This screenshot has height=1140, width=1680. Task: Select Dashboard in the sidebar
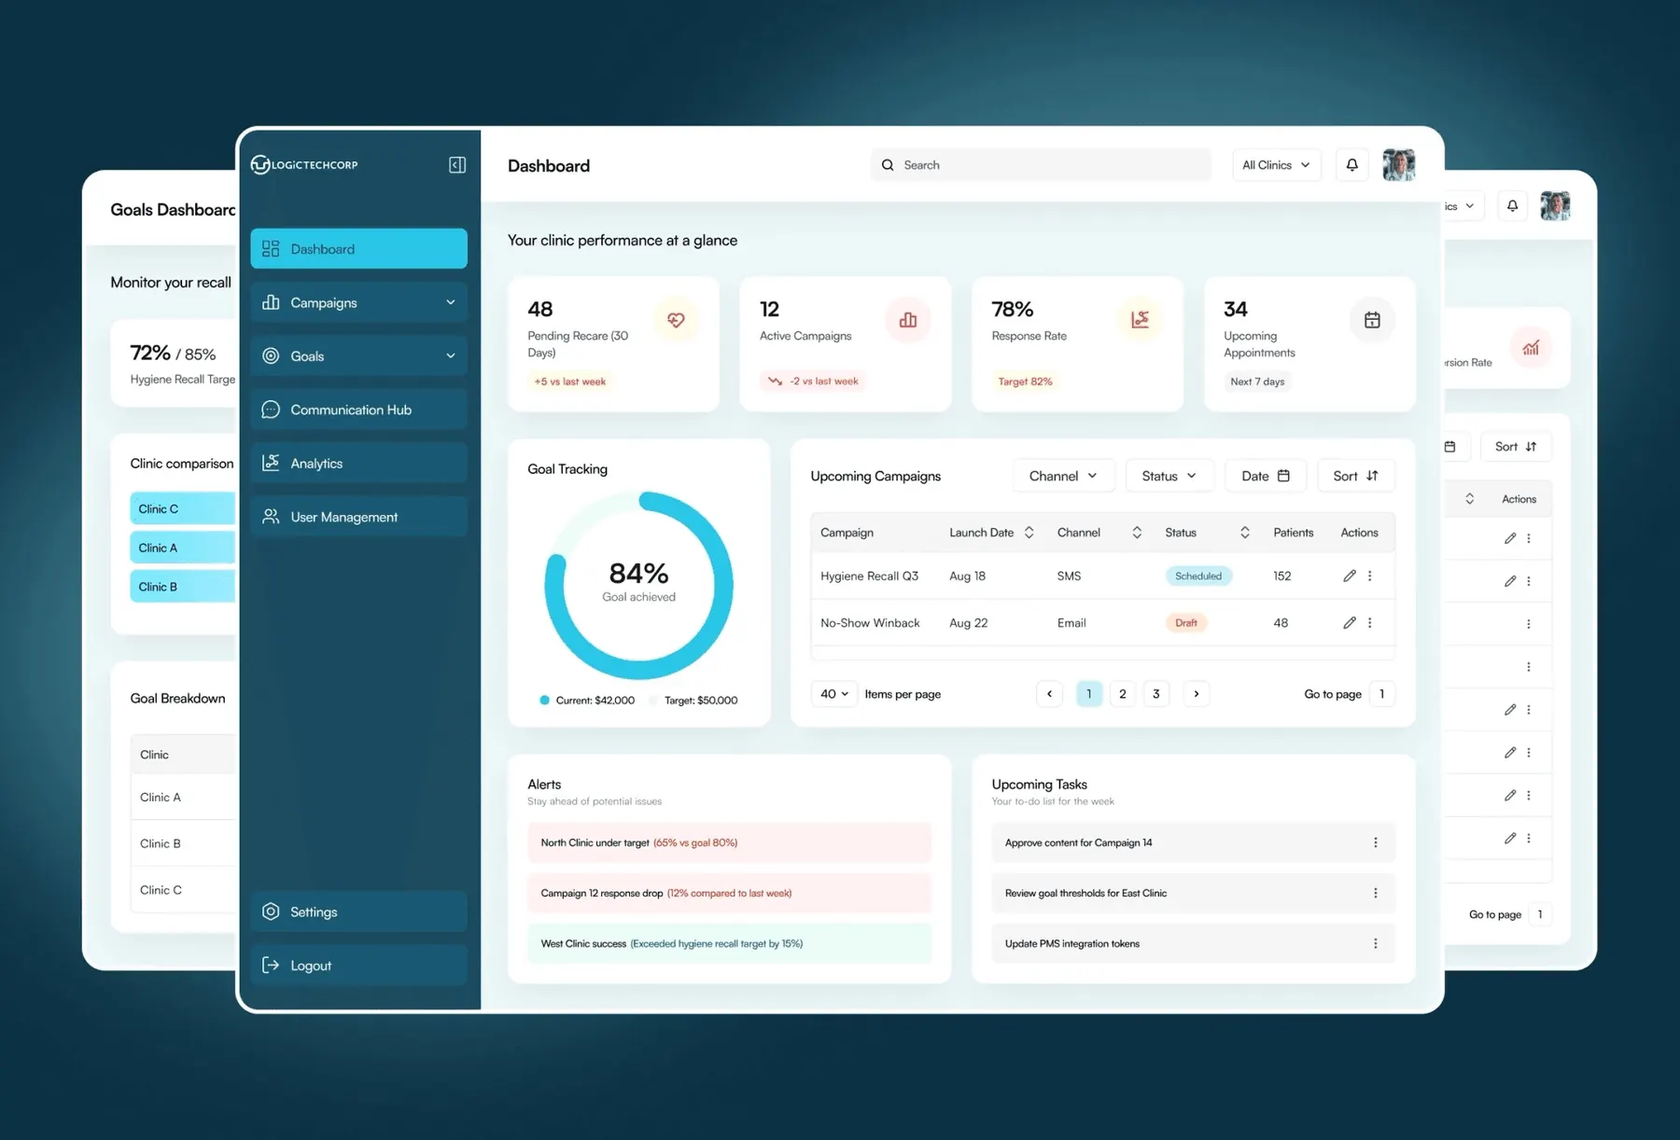[x=358, y=249]
